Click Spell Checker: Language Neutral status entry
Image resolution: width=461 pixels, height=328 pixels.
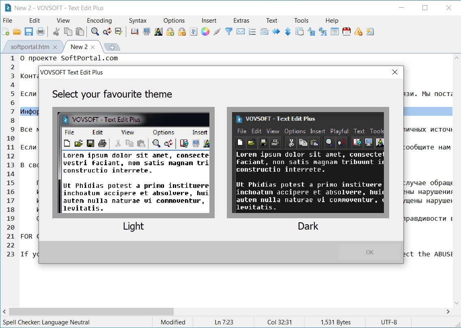click(x=46, y=322)
